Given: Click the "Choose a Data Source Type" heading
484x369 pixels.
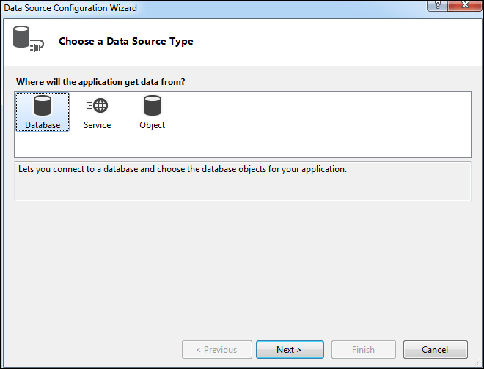Looking at the screenshot, I should click(126, 42).
